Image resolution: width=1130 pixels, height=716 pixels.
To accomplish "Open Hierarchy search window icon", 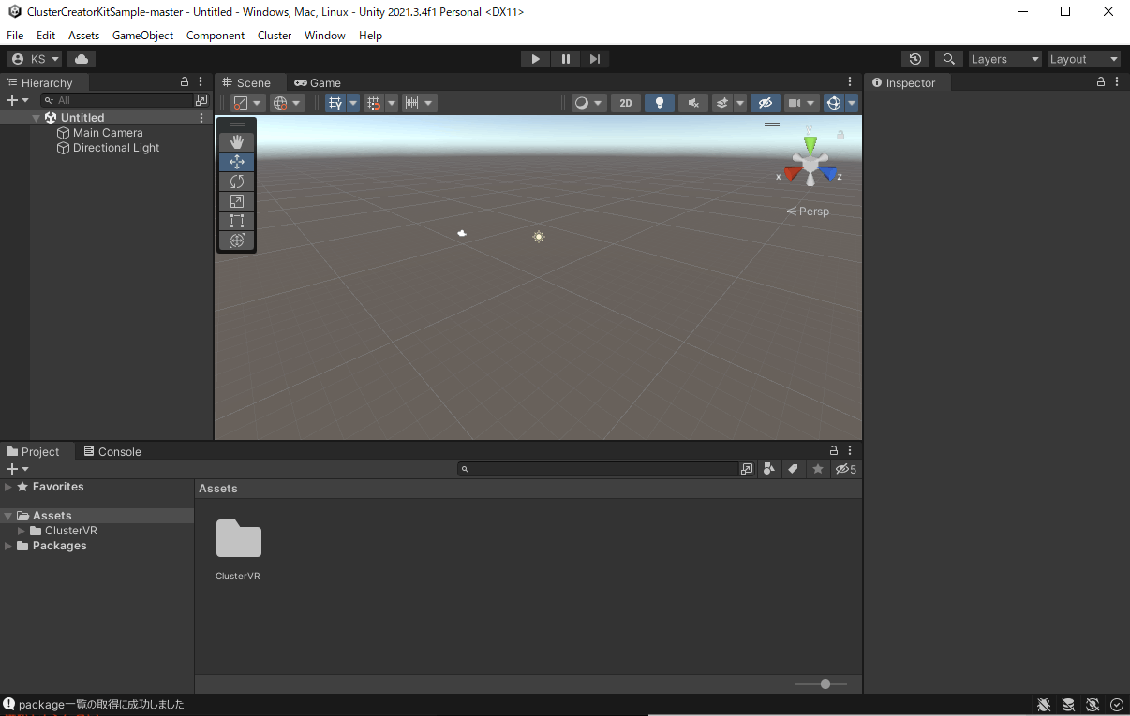I will click(201, 100).
